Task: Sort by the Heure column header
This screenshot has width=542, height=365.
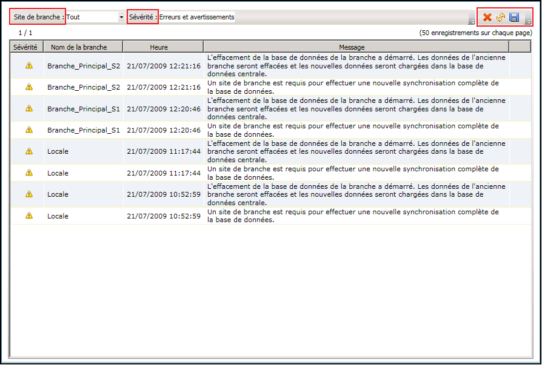Action: pos(164,45)
